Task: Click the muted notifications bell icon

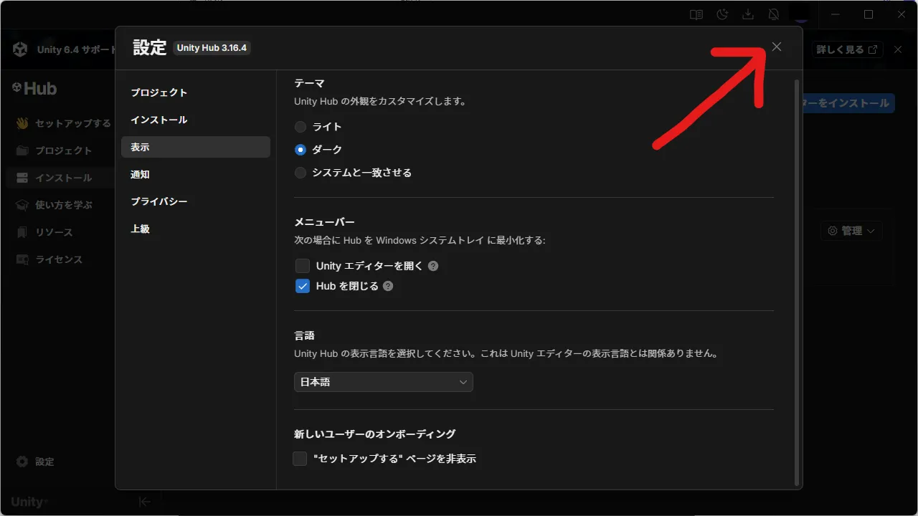Action: click(x=774, y=14)
